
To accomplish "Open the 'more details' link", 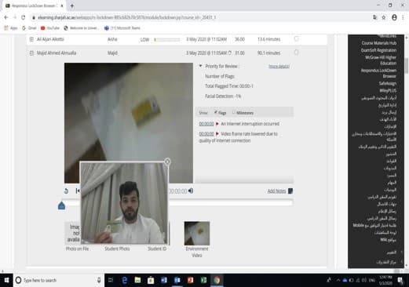I will (x=279, y=67).
